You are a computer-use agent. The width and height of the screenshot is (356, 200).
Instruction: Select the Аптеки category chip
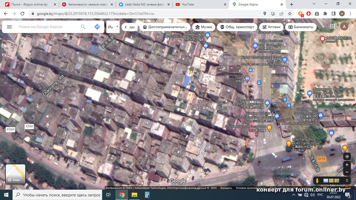(271, 27)
